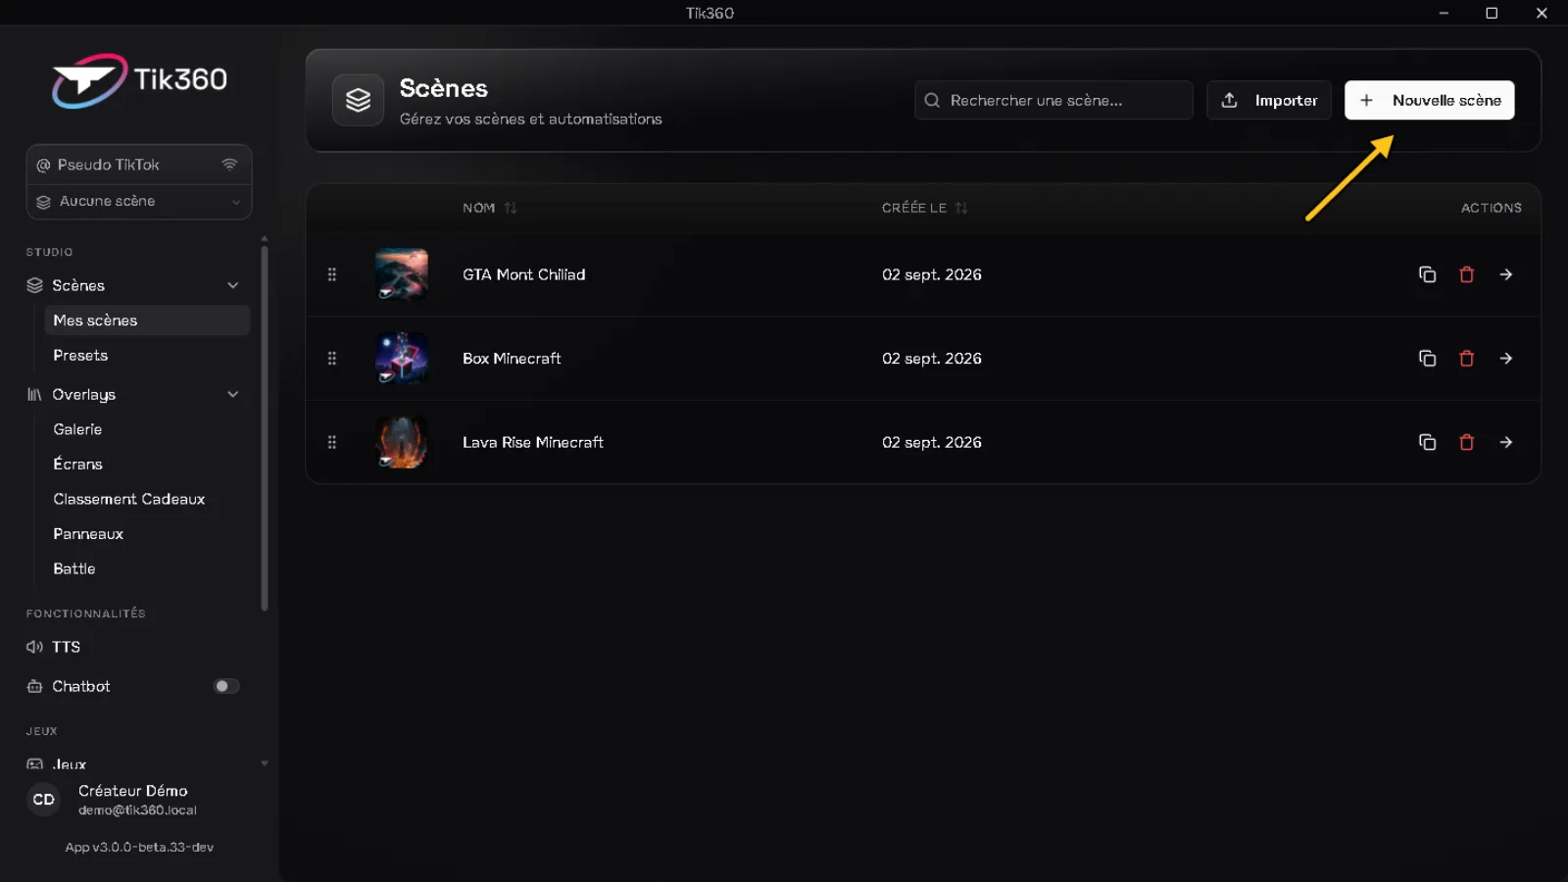Click the TikTok connection wifi icon
Viewport: 1568px width, 882px height.
pos(229,165)
